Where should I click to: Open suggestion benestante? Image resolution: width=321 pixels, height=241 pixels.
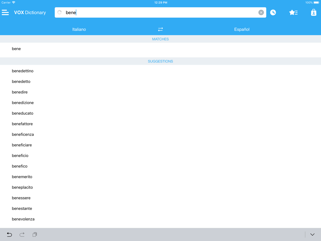pyautogui.click(x=160, y=209)
